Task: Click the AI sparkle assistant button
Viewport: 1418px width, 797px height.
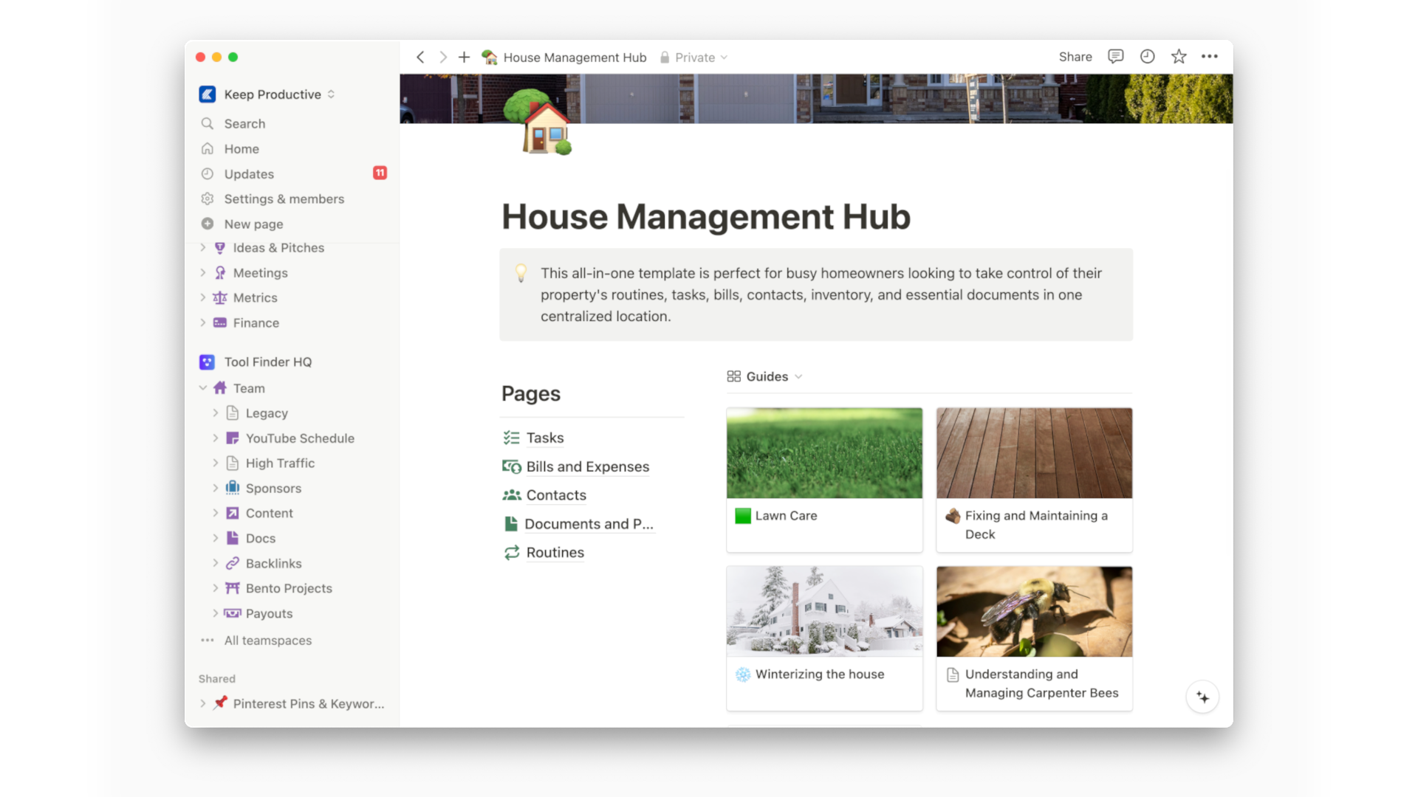Action: pos(1202,697)
